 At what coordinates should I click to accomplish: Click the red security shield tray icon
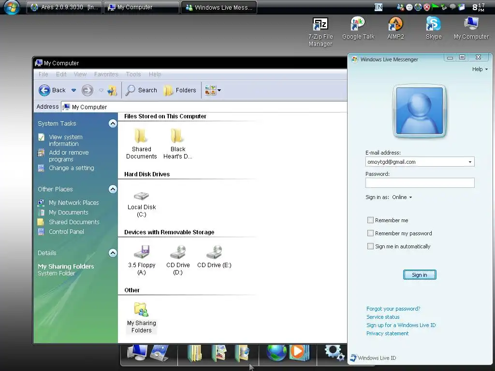point(427,7)
